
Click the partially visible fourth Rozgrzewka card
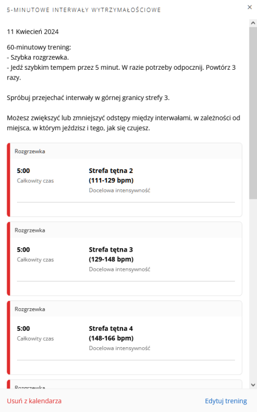[124, 384]
